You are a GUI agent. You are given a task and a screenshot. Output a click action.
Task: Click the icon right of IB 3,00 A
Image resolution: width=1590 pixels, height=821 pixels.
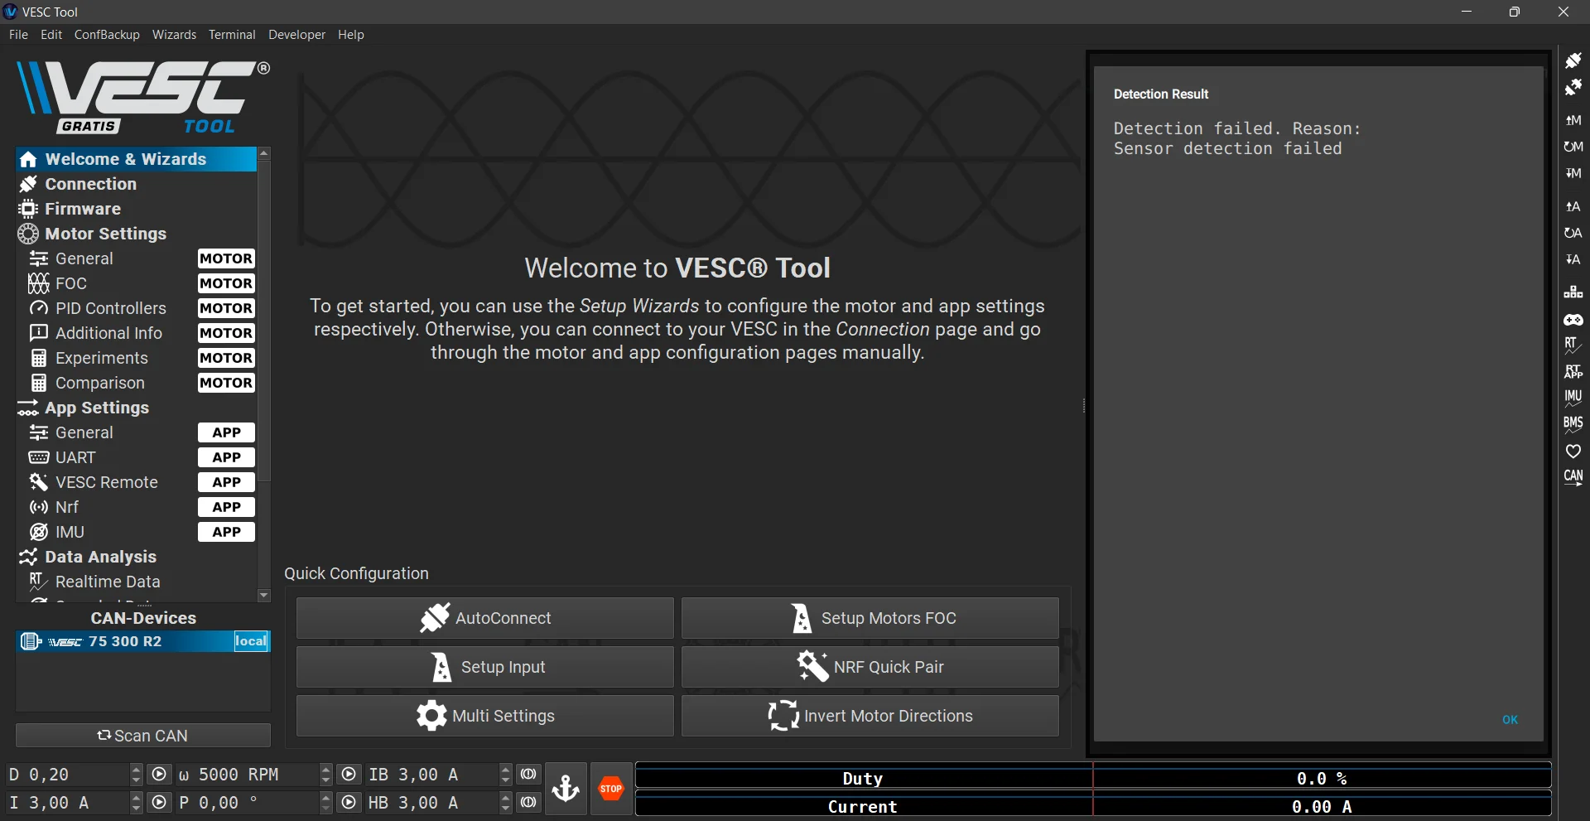point(528,775)
